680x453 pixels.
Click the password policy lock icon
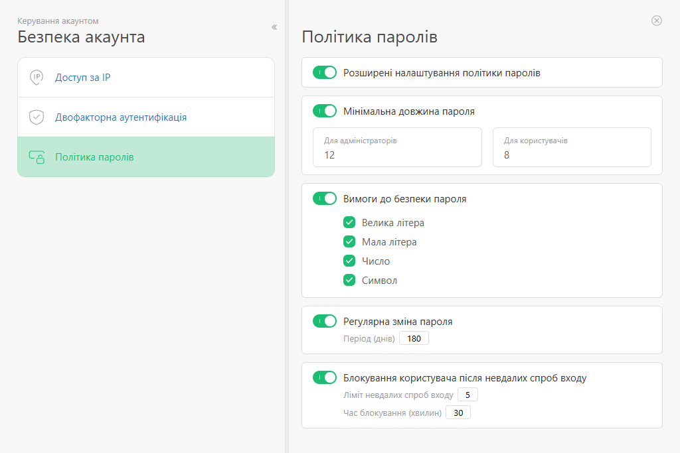(x=37, y=157)
